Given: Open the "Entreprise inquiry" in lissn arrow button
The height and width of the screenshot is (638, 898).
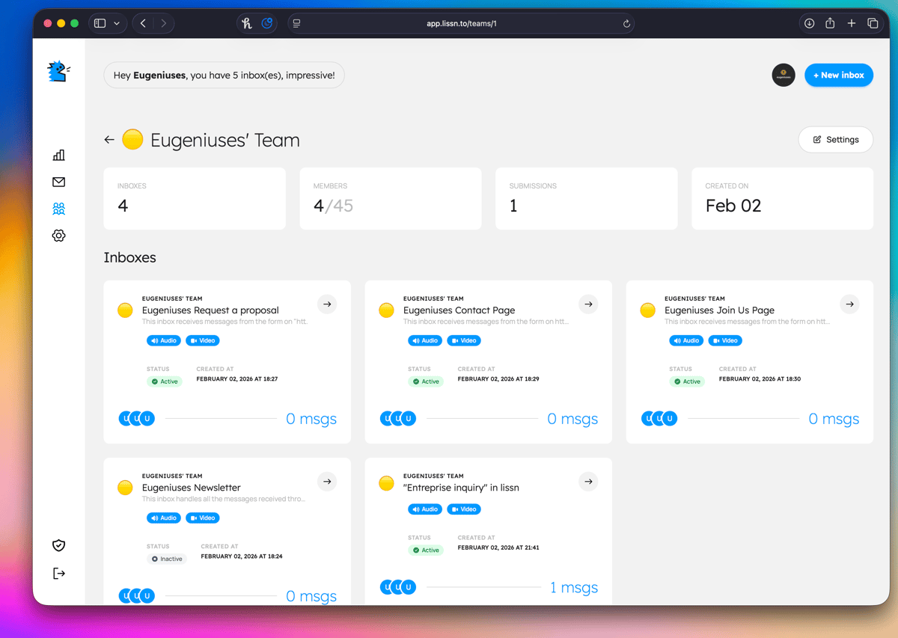Looking at the screenshot, I should pos(588,482).
